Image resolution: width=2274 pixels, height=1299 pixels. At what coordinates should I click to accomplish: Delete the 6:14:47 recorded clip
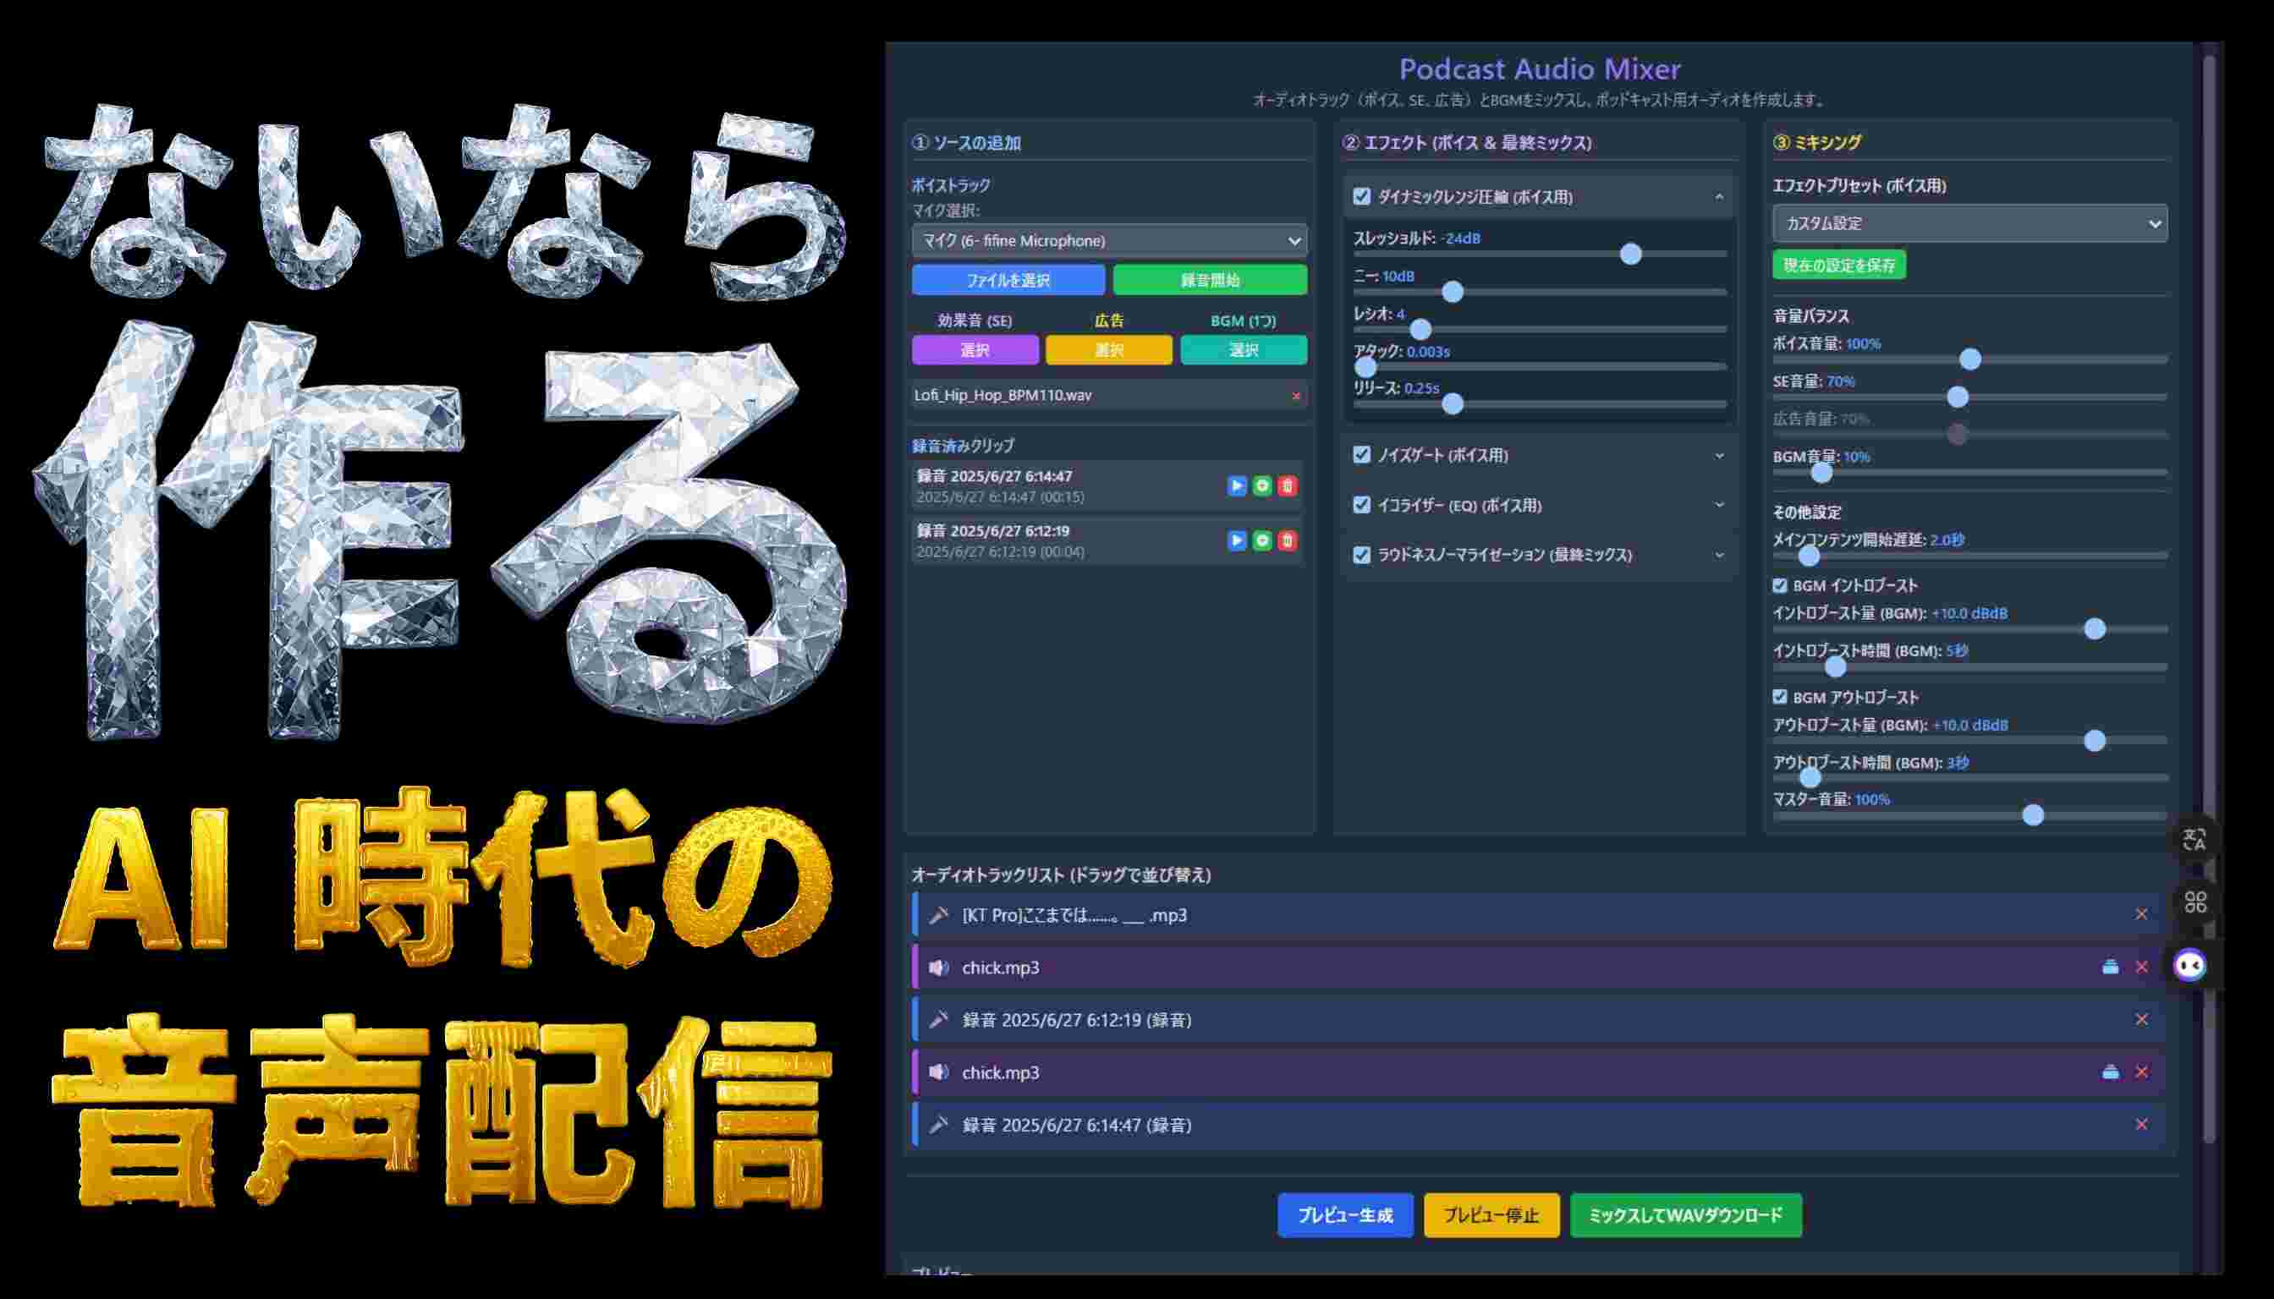pos(1287,486)
